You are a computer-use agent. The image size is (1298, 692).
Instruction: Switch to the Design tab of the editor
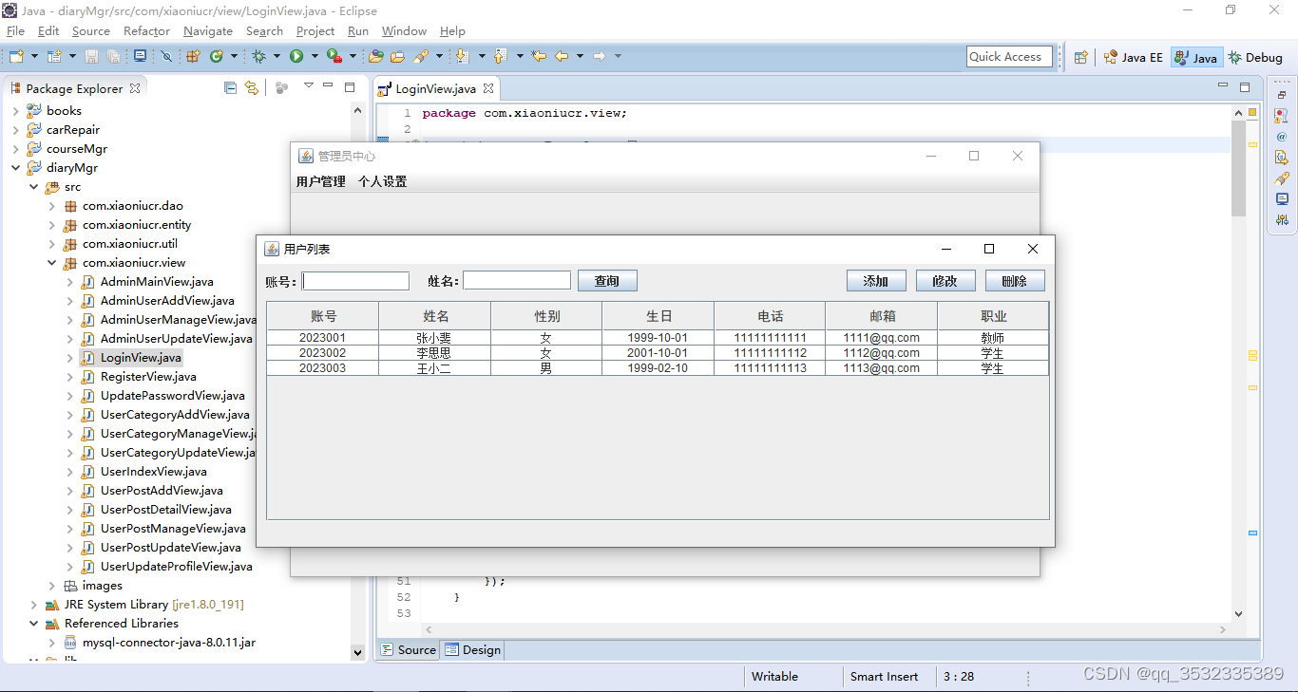pos(472,650)
